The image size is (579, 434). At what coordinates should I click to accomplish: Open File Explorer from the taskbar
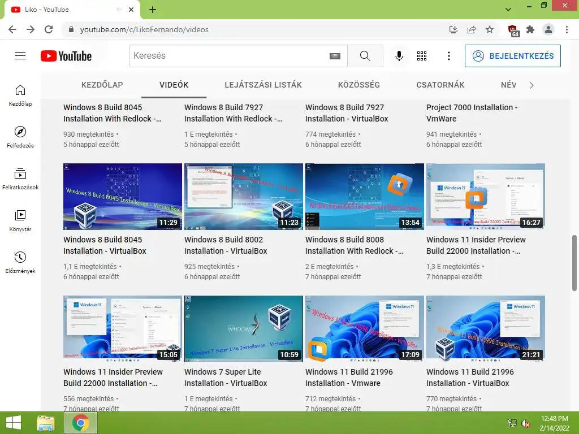[46, 423]
